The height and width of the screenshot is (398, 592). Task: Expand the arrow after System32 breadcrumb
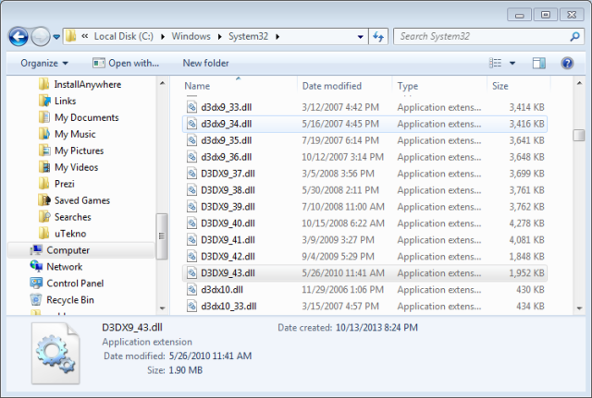pos(277,37)
